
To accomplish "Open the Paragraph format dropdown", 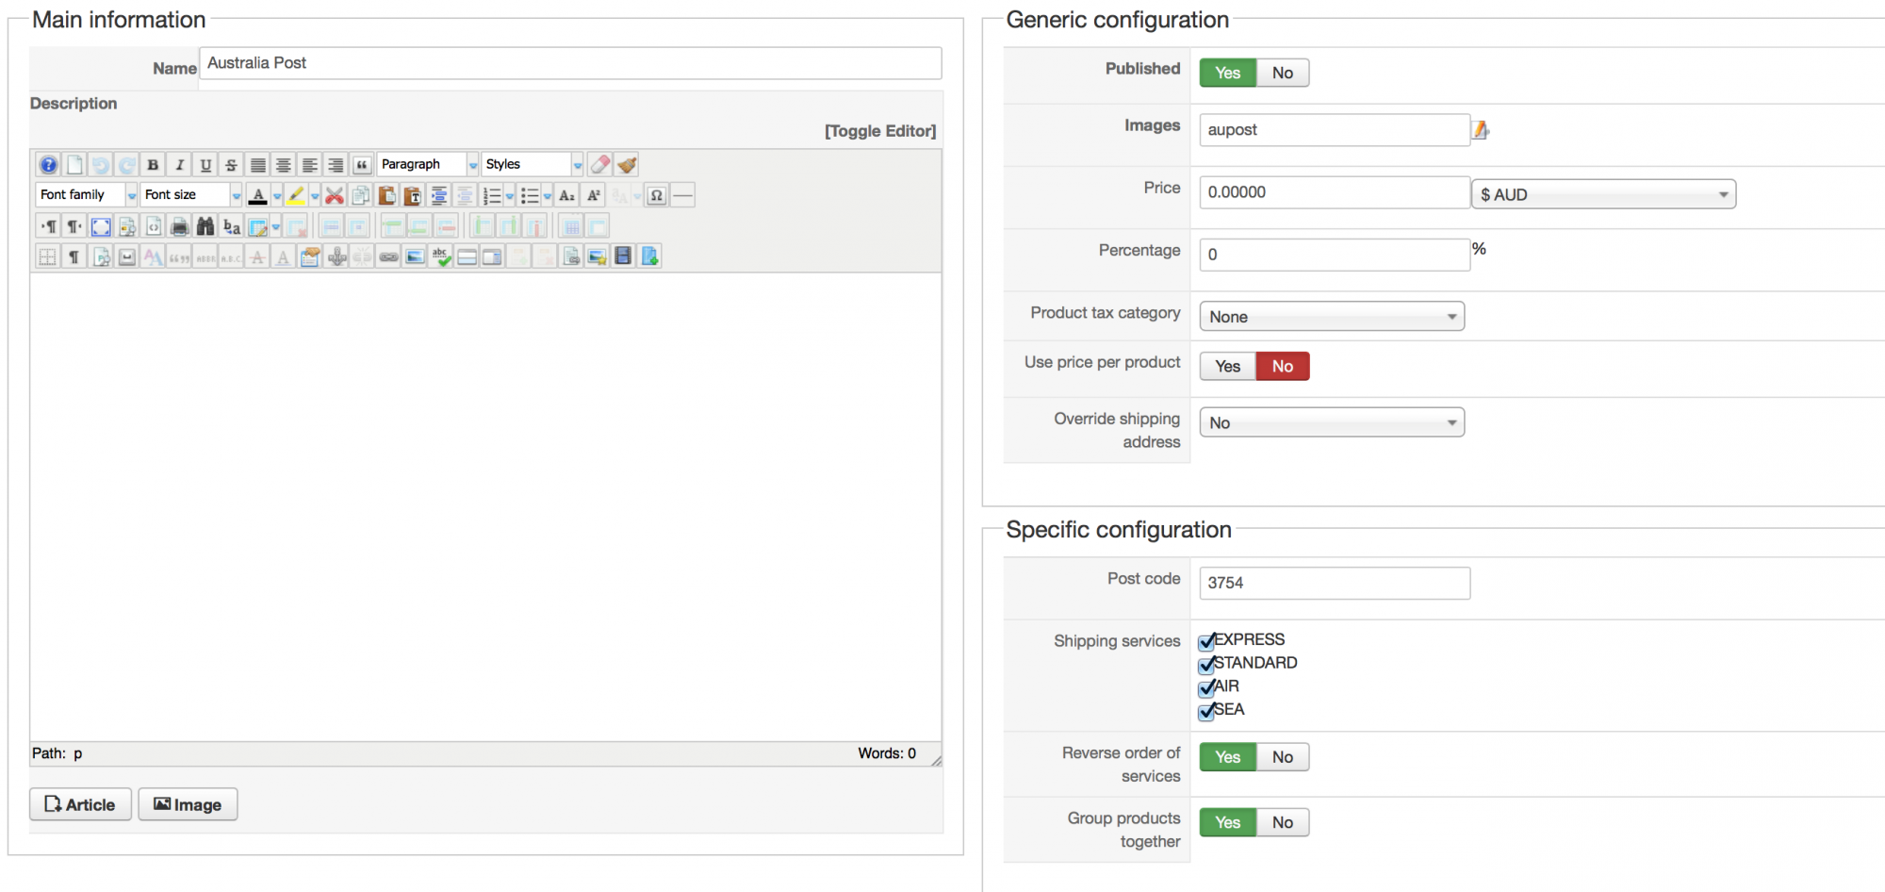I will pos(428,165).
